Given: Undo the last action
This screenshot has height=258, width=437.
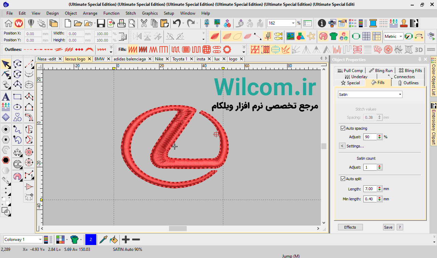Looking at the screenshot, I should 177,23.
